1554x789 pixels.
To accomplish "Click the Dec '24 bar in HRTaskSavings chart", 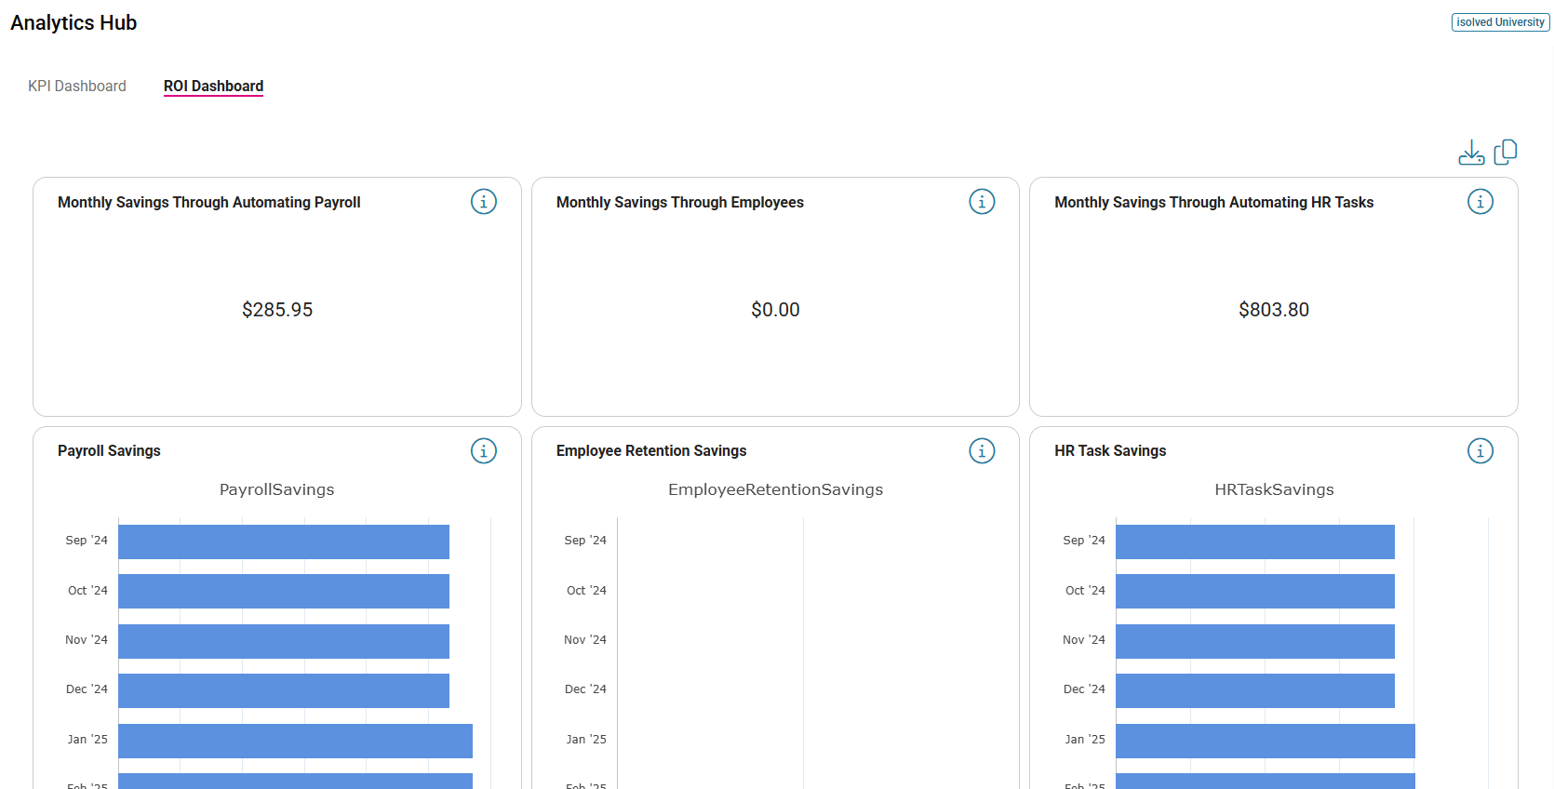I will [x=1254, y=690].
